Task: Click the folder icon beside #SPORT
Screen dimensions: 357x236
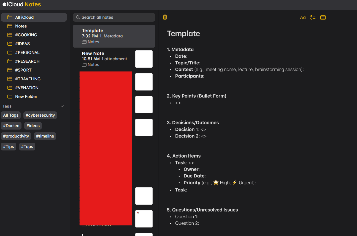Action: click(x=10, y=70)
